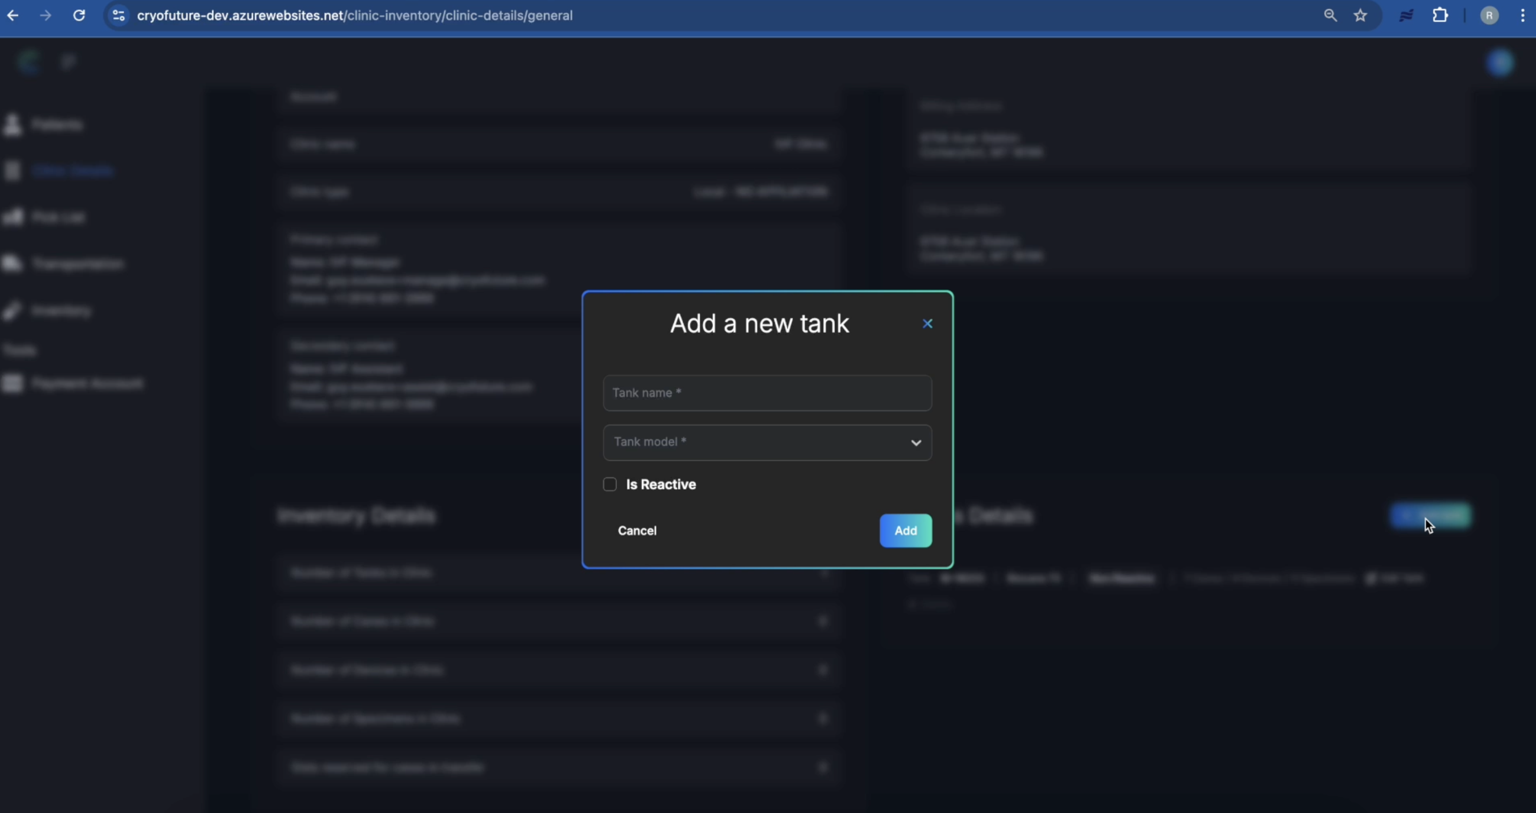The height and width of the screenshot is (813, 1536).
Task: Click the Tank model chevron arrow
Action: (x=916, y=443)
